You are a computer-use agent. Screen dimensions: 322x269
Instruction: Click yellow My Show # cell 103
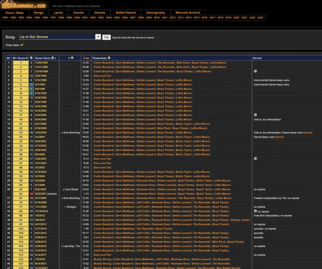click(21, 229)
